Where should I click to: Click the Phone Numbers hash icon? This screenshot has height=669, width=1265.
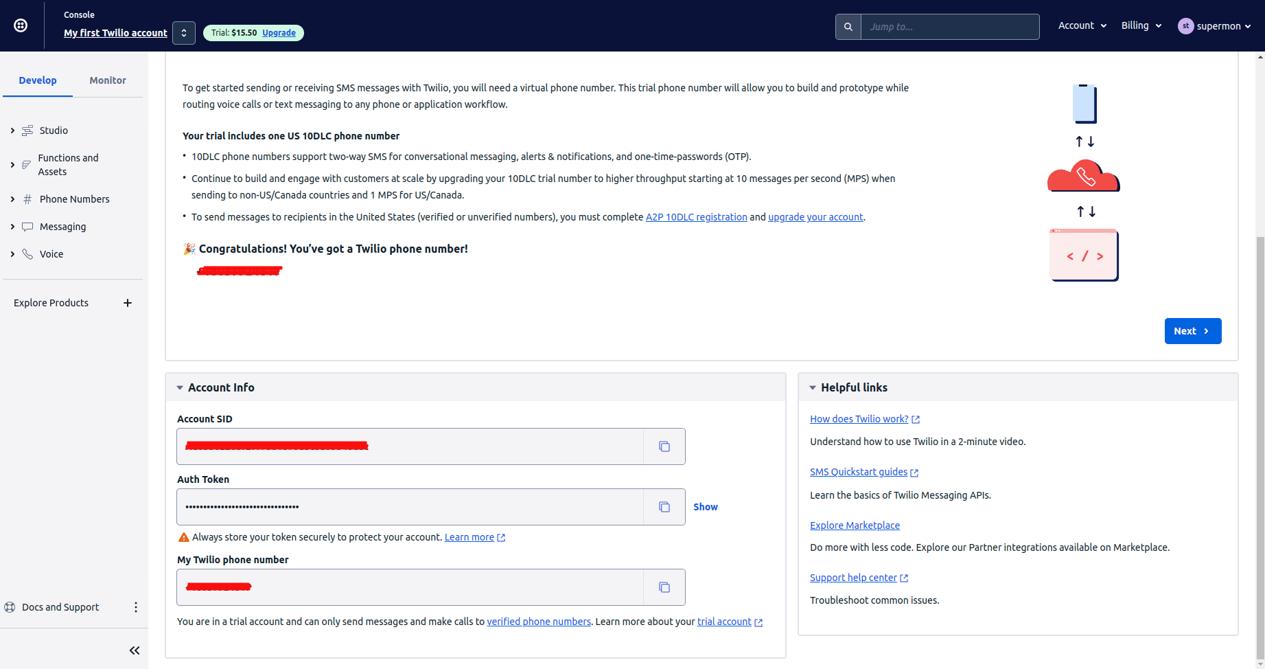pyautogui.click(x=27, y=199)
